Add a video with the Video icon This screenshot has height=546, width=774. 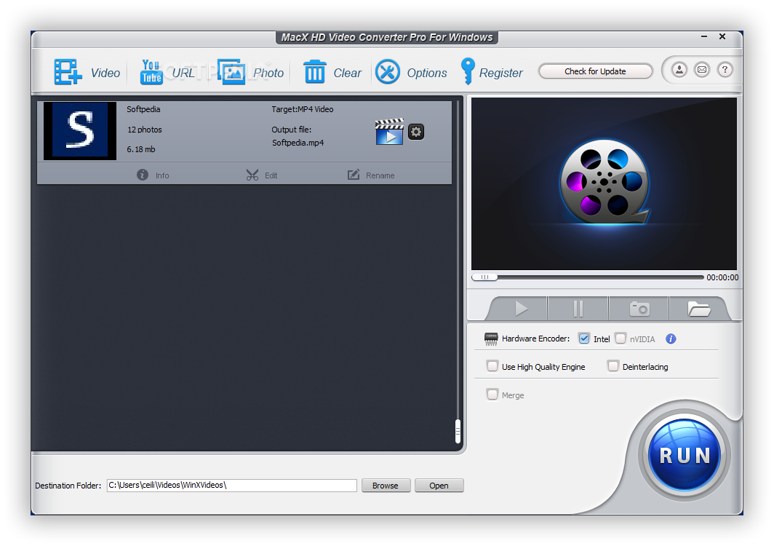pyautogui.click(x=68, y=72)
